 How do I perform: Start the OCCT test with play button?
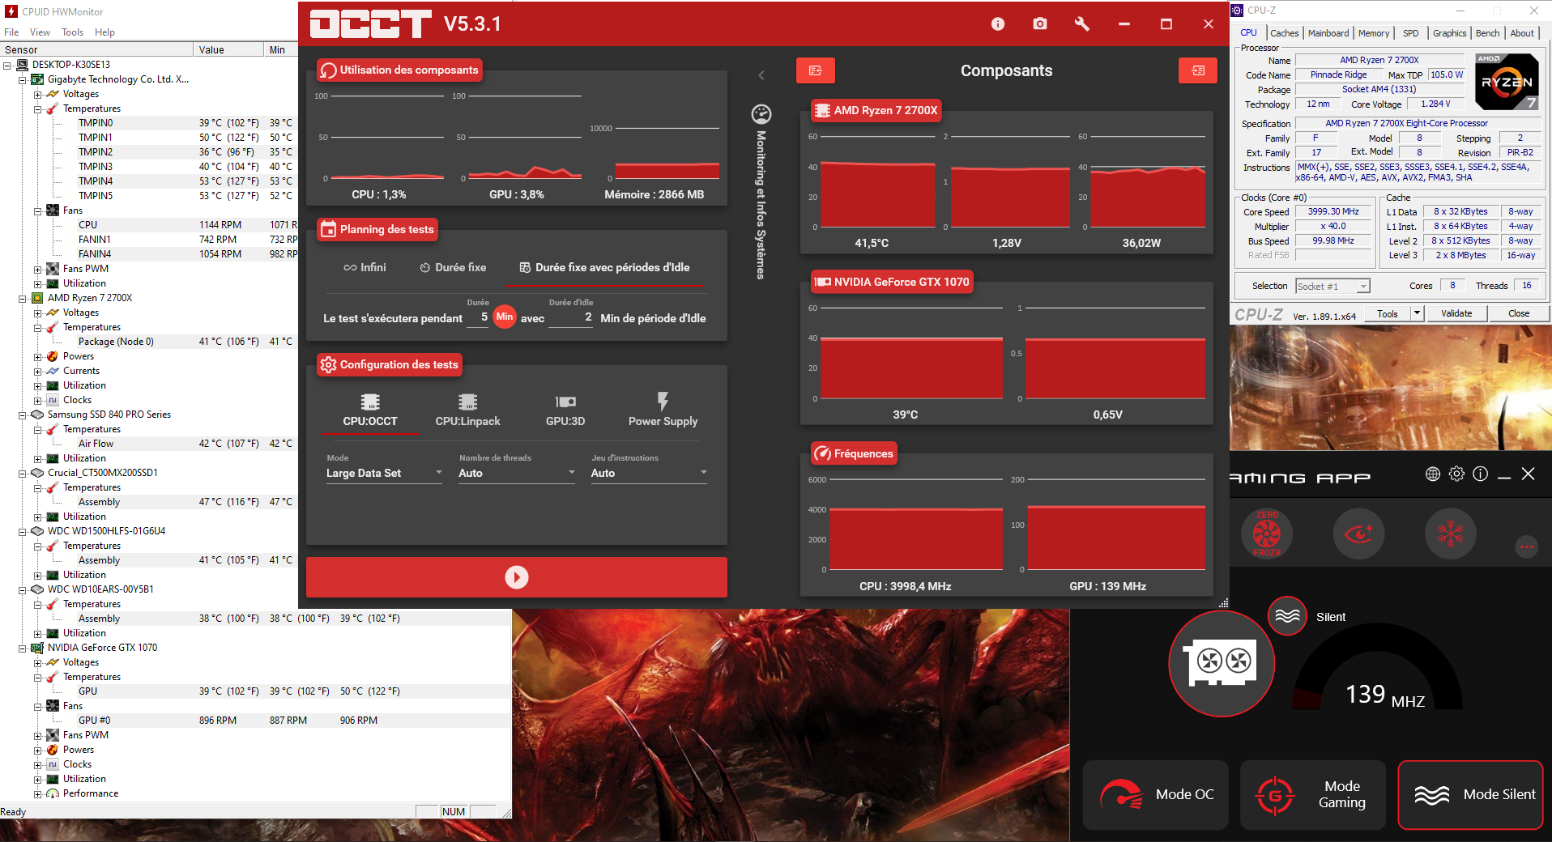click(517, 576)
